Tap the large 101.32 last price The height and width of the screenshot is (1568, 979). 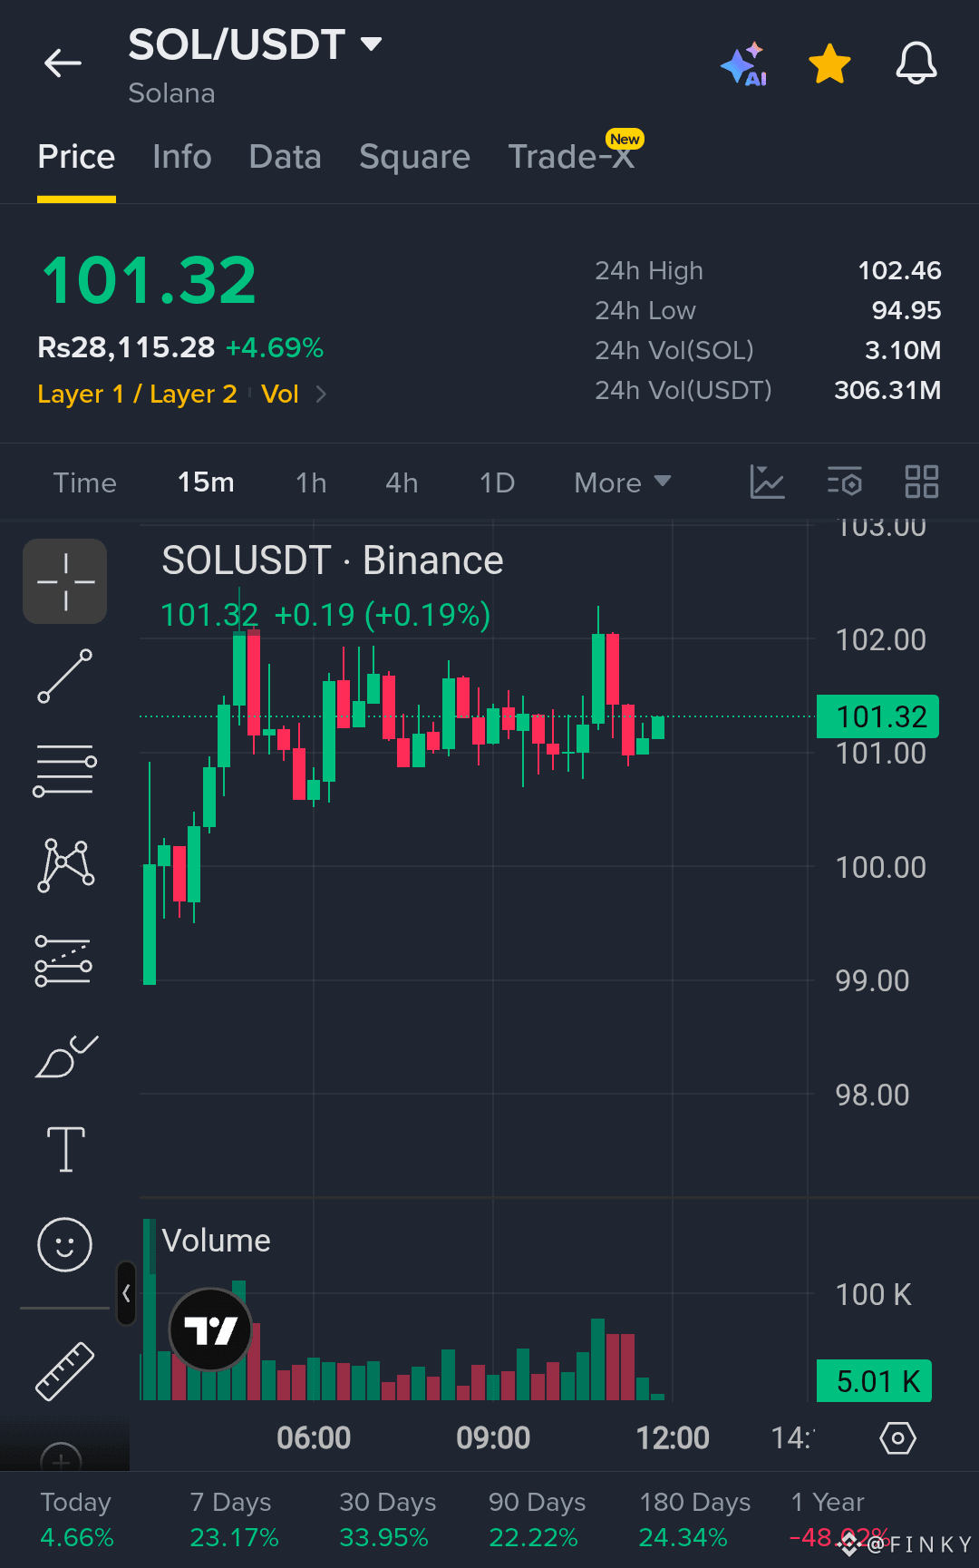[x=150, y=280]
